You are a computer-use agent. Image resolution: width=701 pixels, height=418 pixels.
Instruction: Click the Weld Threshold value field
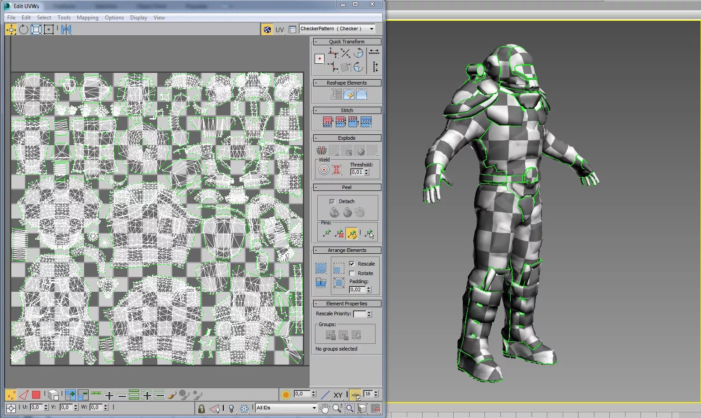click(357, 172)
